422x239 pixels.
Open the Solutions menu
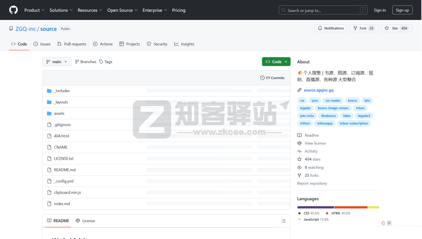pos(61,10)
